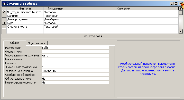Click the primary key icon row selector
The width and height of the screenshot is (184, 100).
[x=4, y=12]
